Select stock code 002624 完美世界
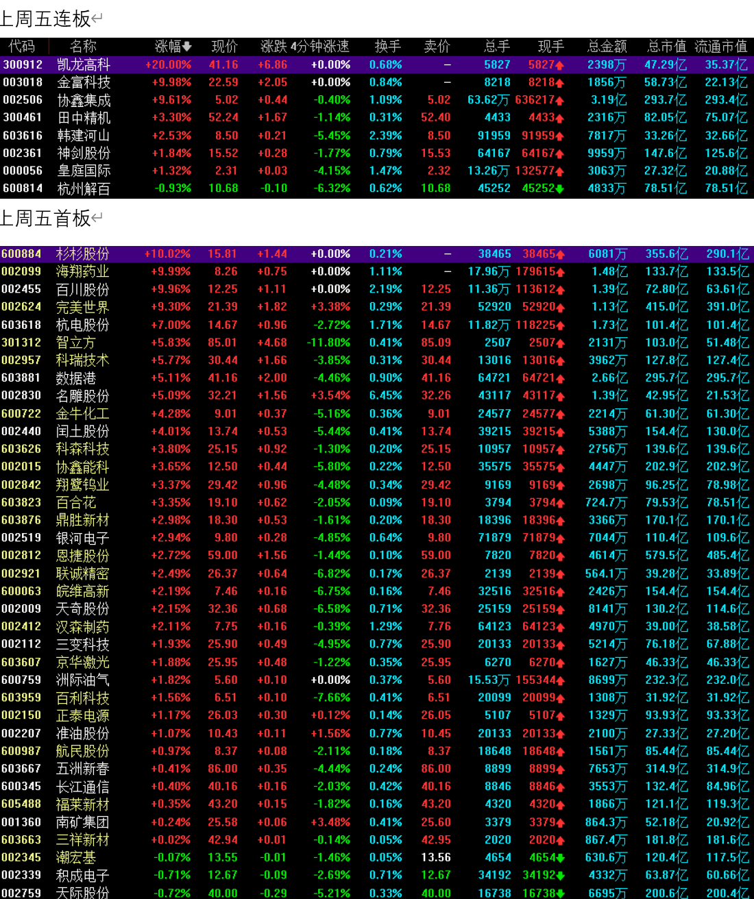 click(x=21, y=307)
